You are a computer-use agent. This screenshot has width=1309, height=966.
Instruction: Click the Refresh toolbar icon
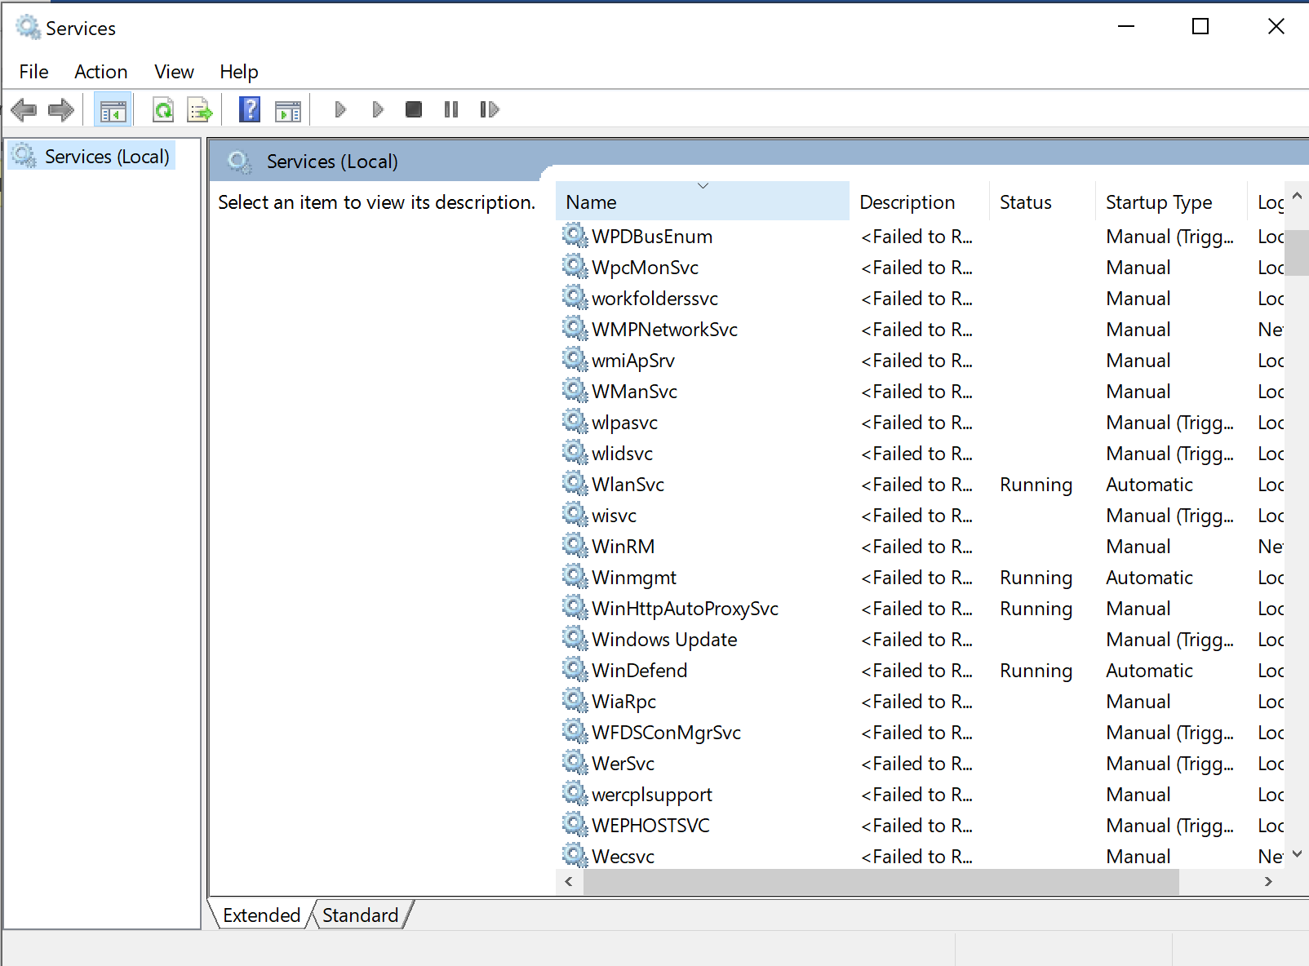coord(163,109)
